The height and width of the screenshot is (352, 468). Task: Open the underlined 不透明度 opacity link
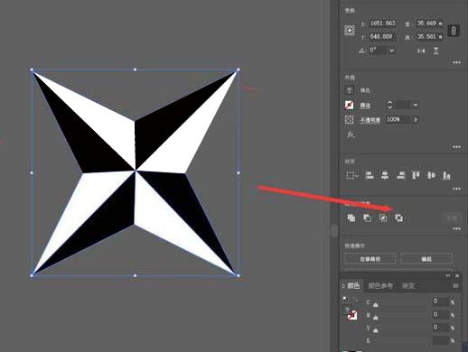pos(370,120)
